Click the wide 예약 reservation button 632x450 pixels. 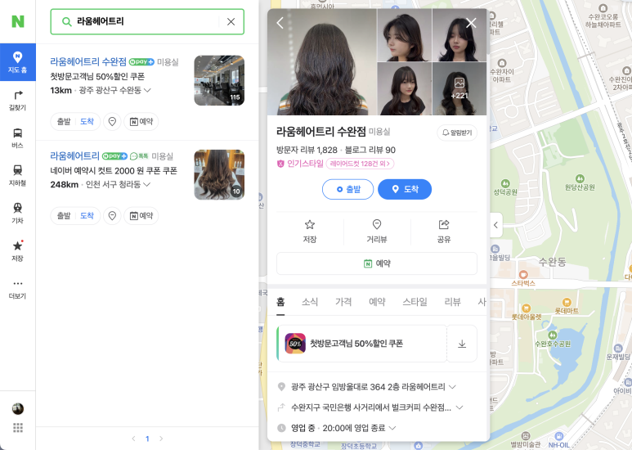pyautogui.click(x=377, y=263)
